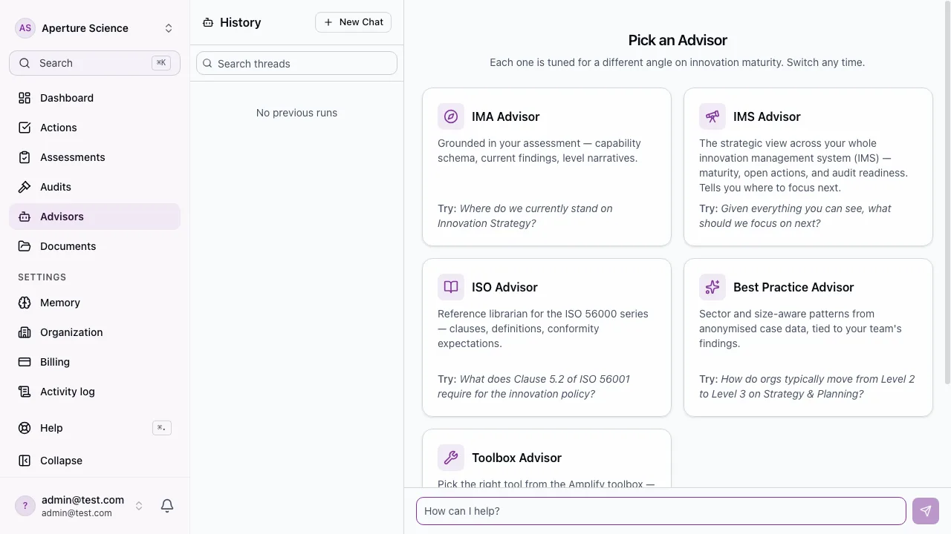Choose the IMS Advisor card title
The width and height of the screenshot is (951, 534).
767,116
